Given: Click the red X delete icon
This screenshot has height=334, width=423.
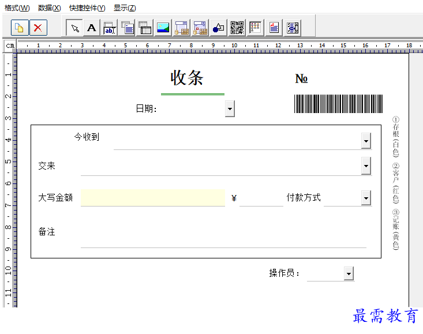Looking at the screenshot, I should [38, 28].
